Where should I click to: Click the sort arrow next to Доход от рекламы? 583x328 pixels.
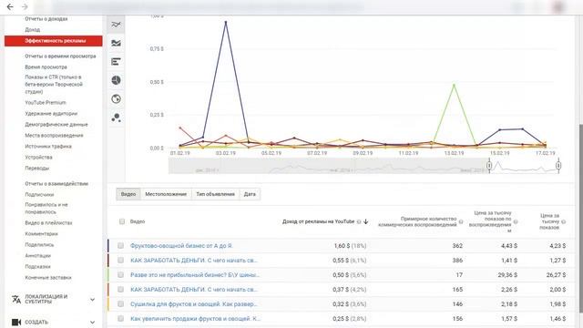click(x=366, y=221)
